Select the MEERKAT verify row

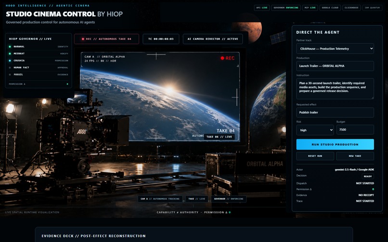tap(39, 53)
